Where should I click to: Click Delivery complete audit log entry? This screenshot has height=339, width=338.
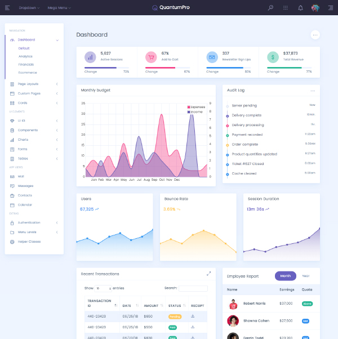click(247, 115)
